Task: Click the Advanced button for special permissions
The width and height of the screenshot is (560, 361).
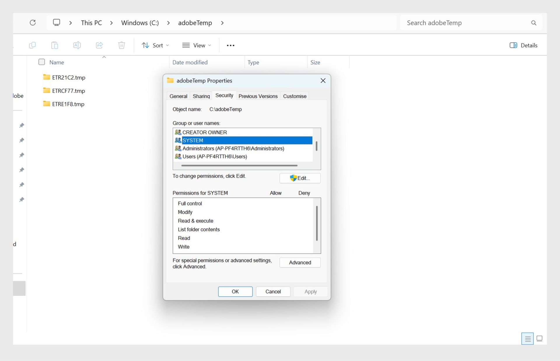Action: click(300, 262)
